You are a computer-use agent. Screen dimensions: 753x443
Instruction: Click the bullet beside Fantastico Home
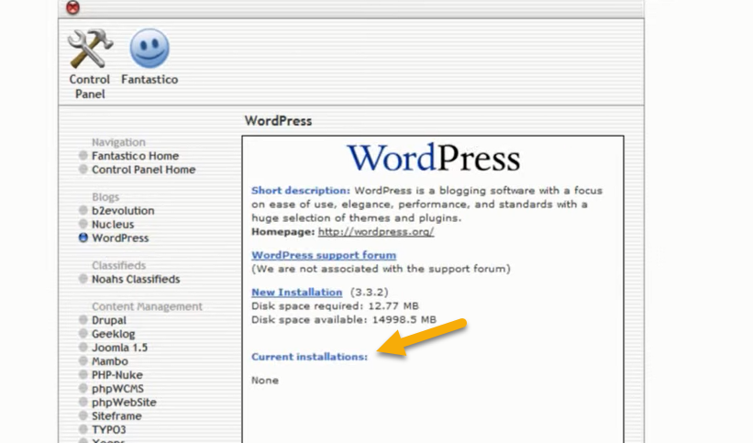(x=83, y=155)
